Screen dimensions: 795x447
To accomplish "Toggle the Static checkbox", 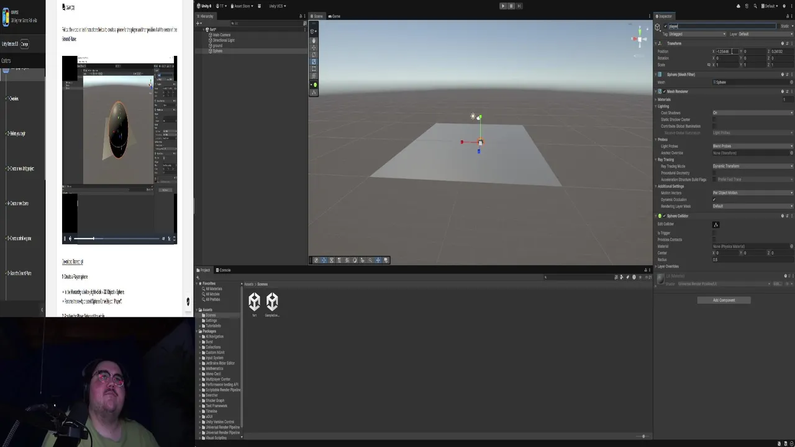I will 778,26.
